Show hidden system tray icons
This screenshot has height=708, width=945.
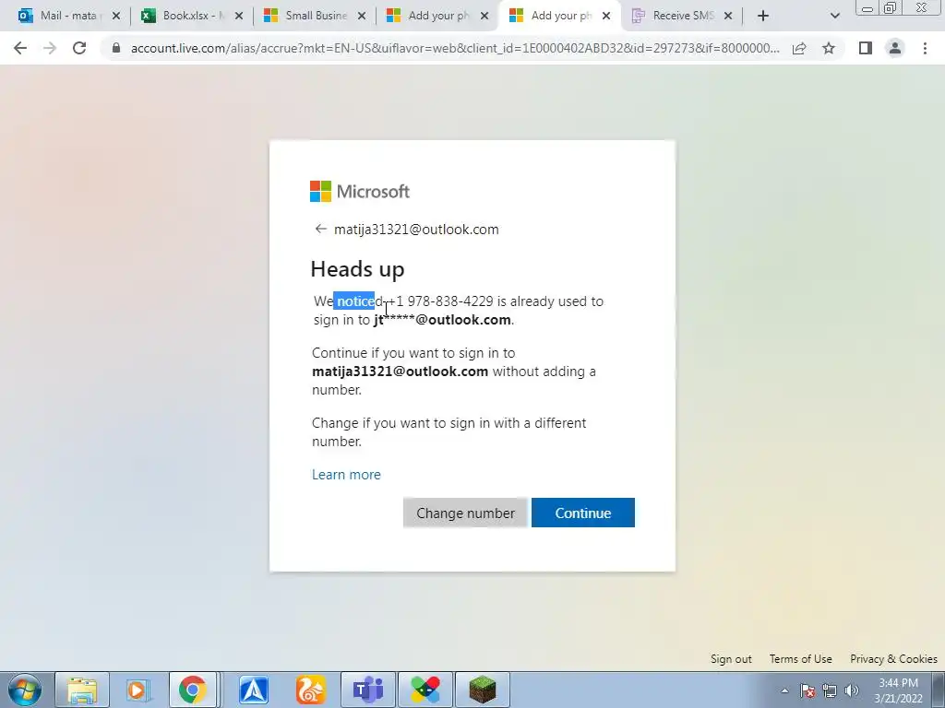coord(784,690)
